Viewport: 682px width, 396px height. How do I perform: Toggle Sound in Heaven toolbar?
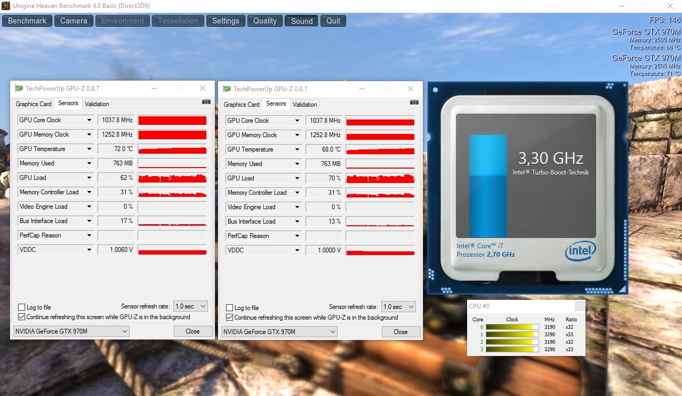[302, 21]
